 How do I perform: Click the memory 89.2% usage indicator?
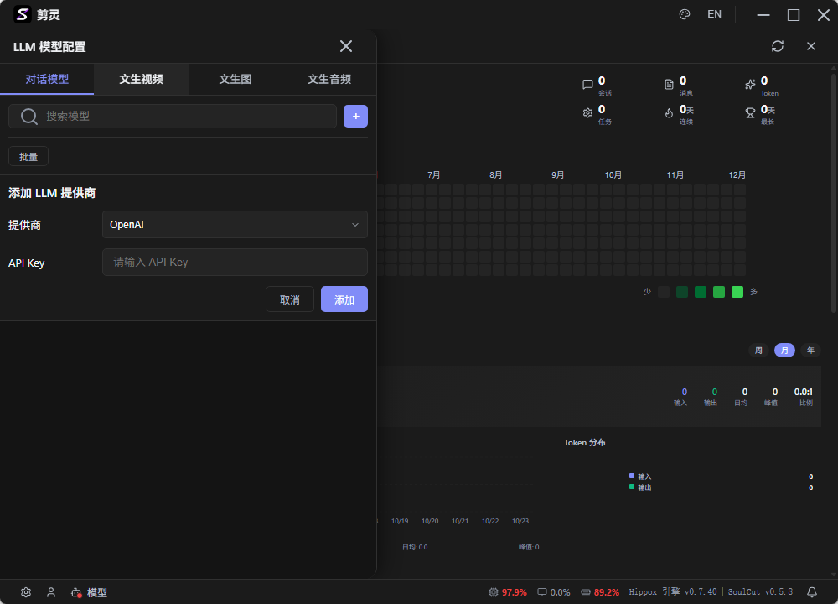pos(600,592)
